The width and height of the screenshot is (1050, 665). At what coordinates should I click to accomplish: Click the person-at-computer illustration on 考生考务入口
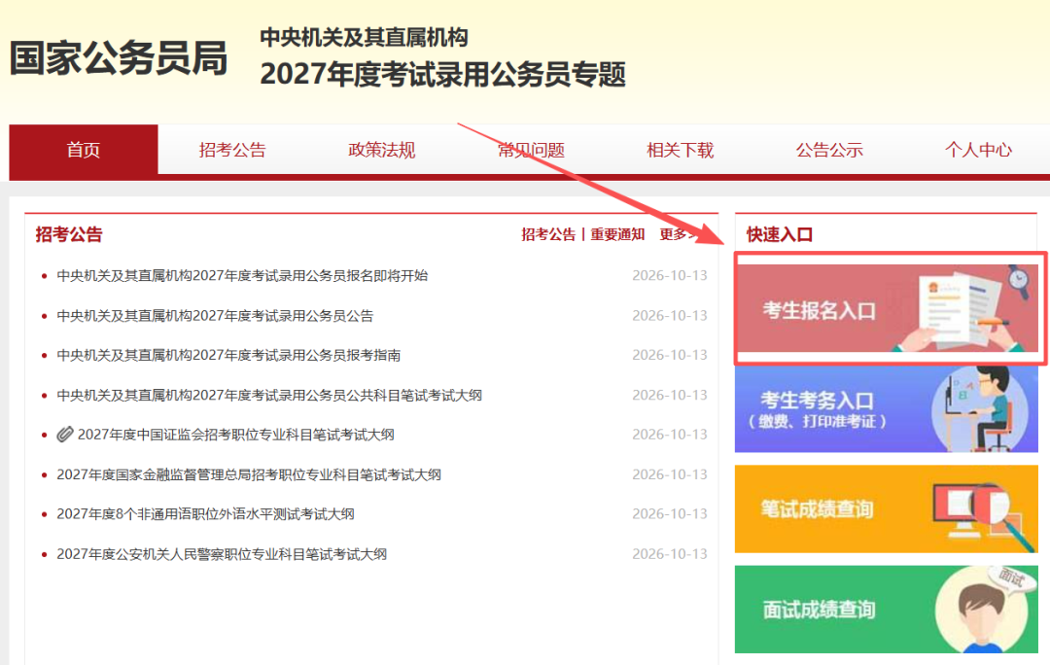(978, 408)
